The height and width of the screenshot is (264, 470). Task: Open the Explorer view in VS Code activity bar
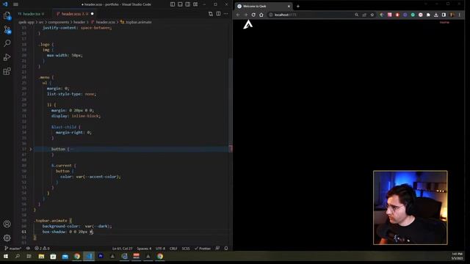point(7,16)
